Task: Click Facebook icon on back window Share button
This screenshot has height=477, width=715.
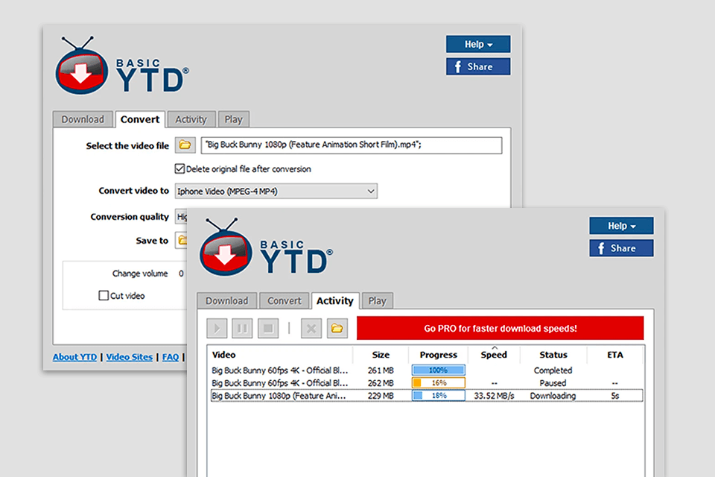Action: click(x=458, y=66)
